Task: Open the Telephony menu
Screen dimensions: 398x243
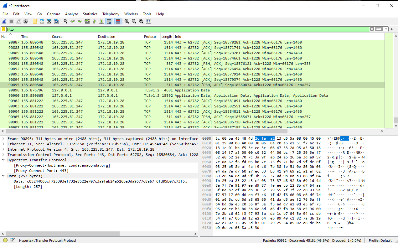Action: pos(111,14)
